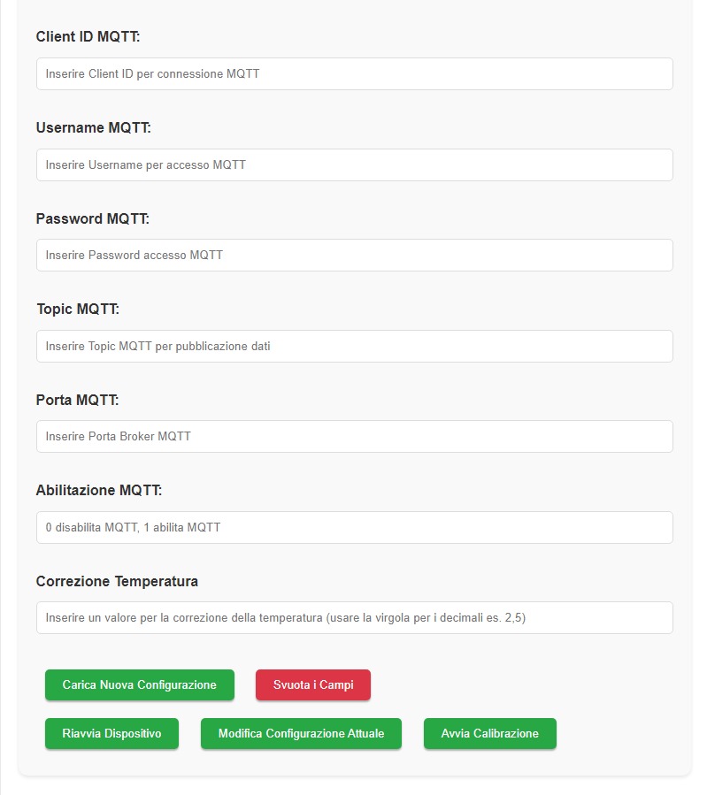Click Carica Nuova Configurazione button
This screenshot has width=707, height=795.
click(x=140, y=685)
